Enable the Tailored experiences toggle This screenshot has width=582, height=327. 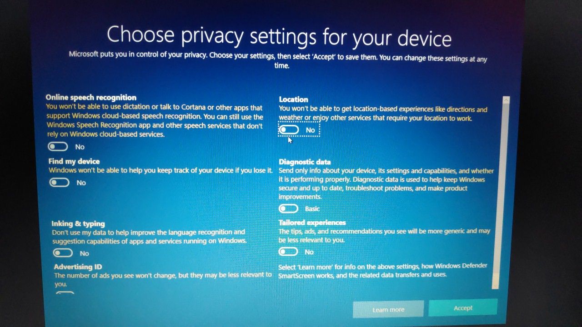tap(288, 252)
